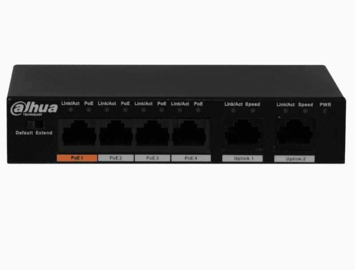355x270 pixels.
Task: Click the Speed LED above Uplink 1
Action: pos(253,111)
